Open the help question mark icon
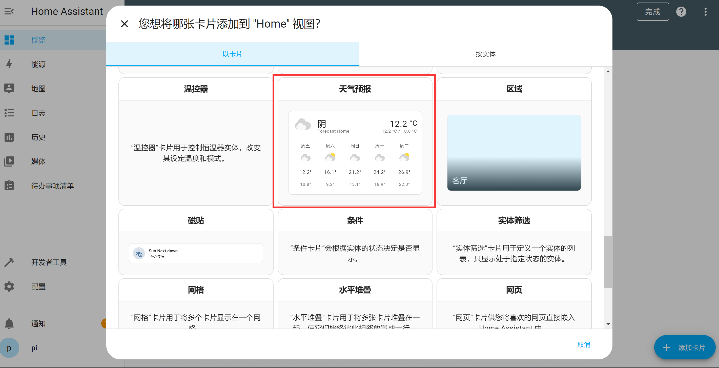This screenshot has height=368, width=719. tap(681, 11)
